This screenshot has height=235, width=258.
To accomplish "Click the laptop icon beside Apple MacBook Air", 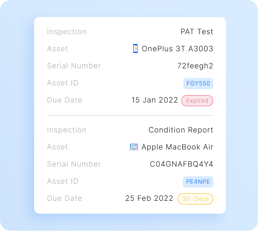I will [x=134, y=147].
